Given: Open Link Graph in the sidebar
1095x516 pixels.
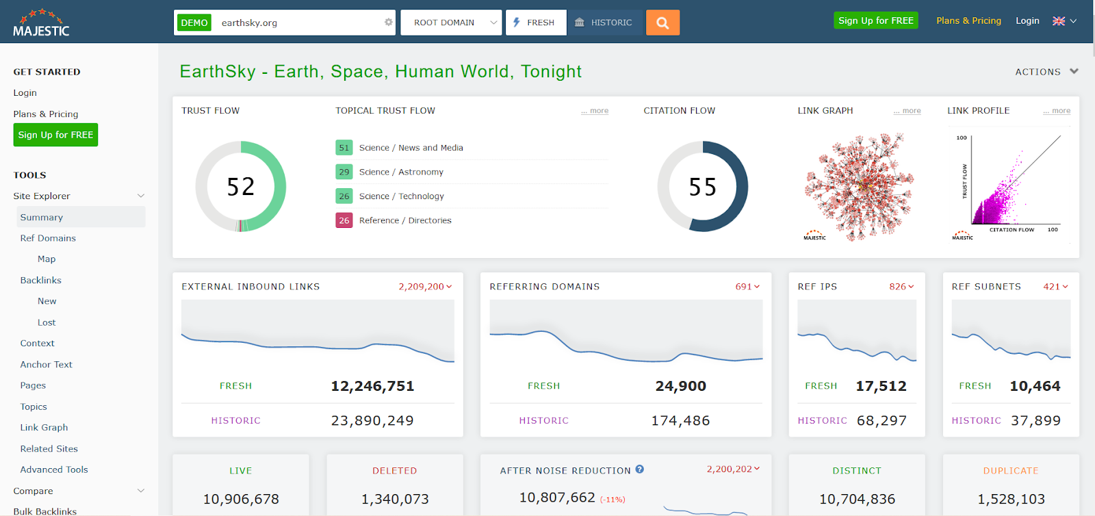Looking at the screenshot, I should (x=44, y=428).
